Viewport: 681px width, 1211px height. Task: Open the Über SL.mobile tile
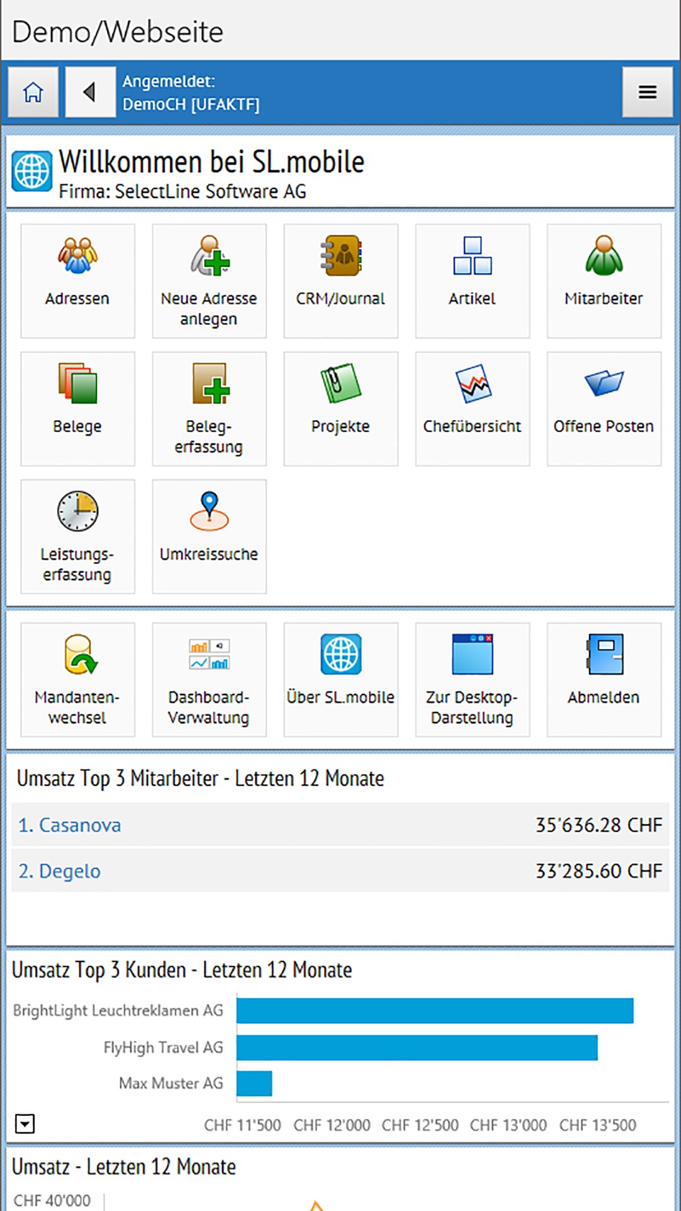[x=341, y=680]
